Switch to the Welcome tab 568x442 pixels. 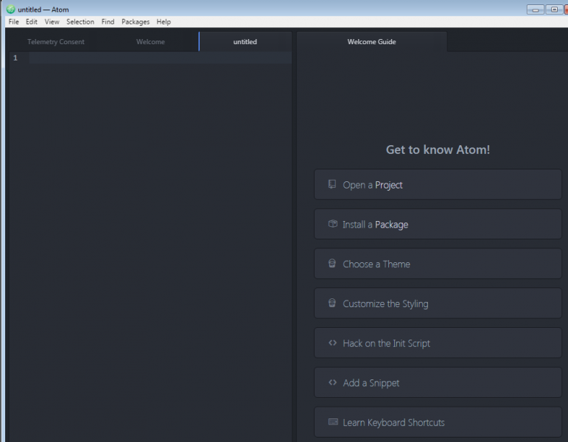click(x=150, y=42)
